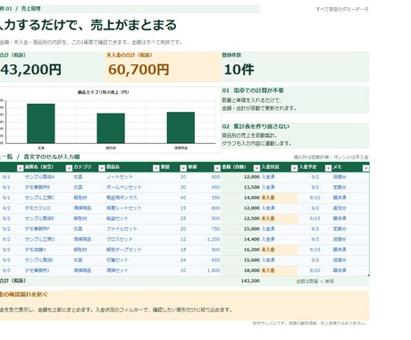Select the product cell 除菌シートセット
The image size is (411, 340).
124,208
